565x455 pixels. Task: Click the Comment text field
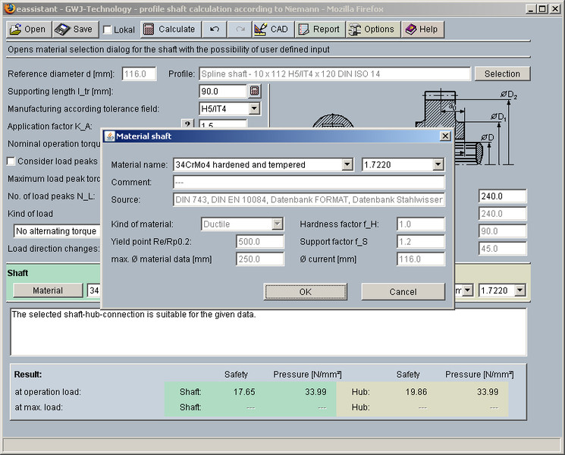(x=308, y=183)
